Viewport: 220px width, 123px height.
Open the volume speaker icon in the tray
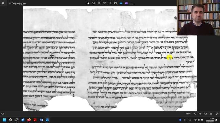pos(199,120)
